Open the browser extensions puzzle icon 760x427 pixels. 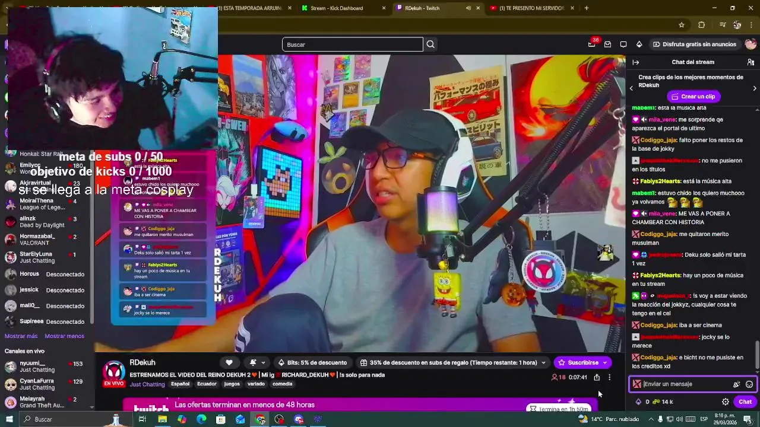coord(701,25)
